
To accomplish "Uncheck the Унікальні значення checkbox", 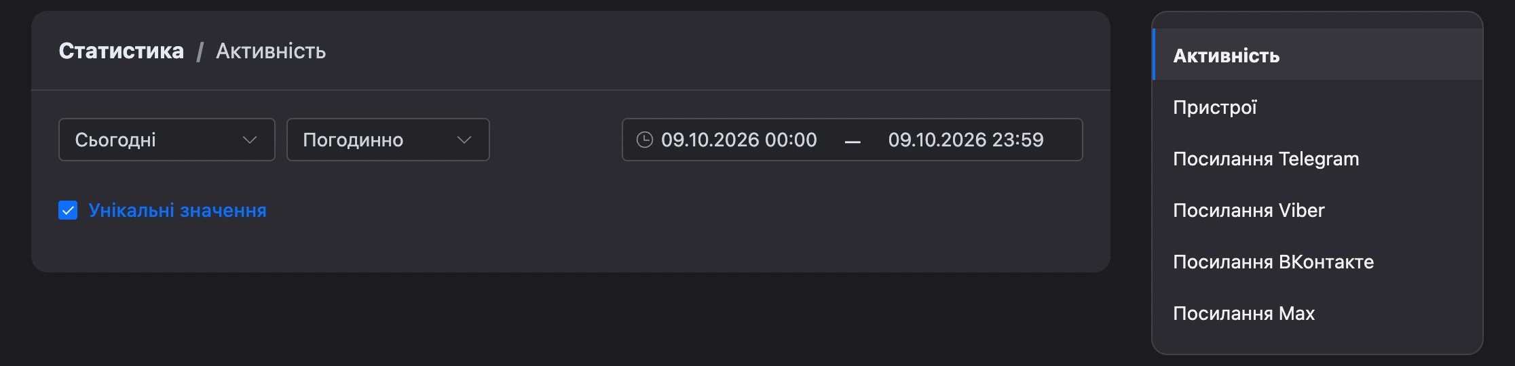I will coord(68,210).
